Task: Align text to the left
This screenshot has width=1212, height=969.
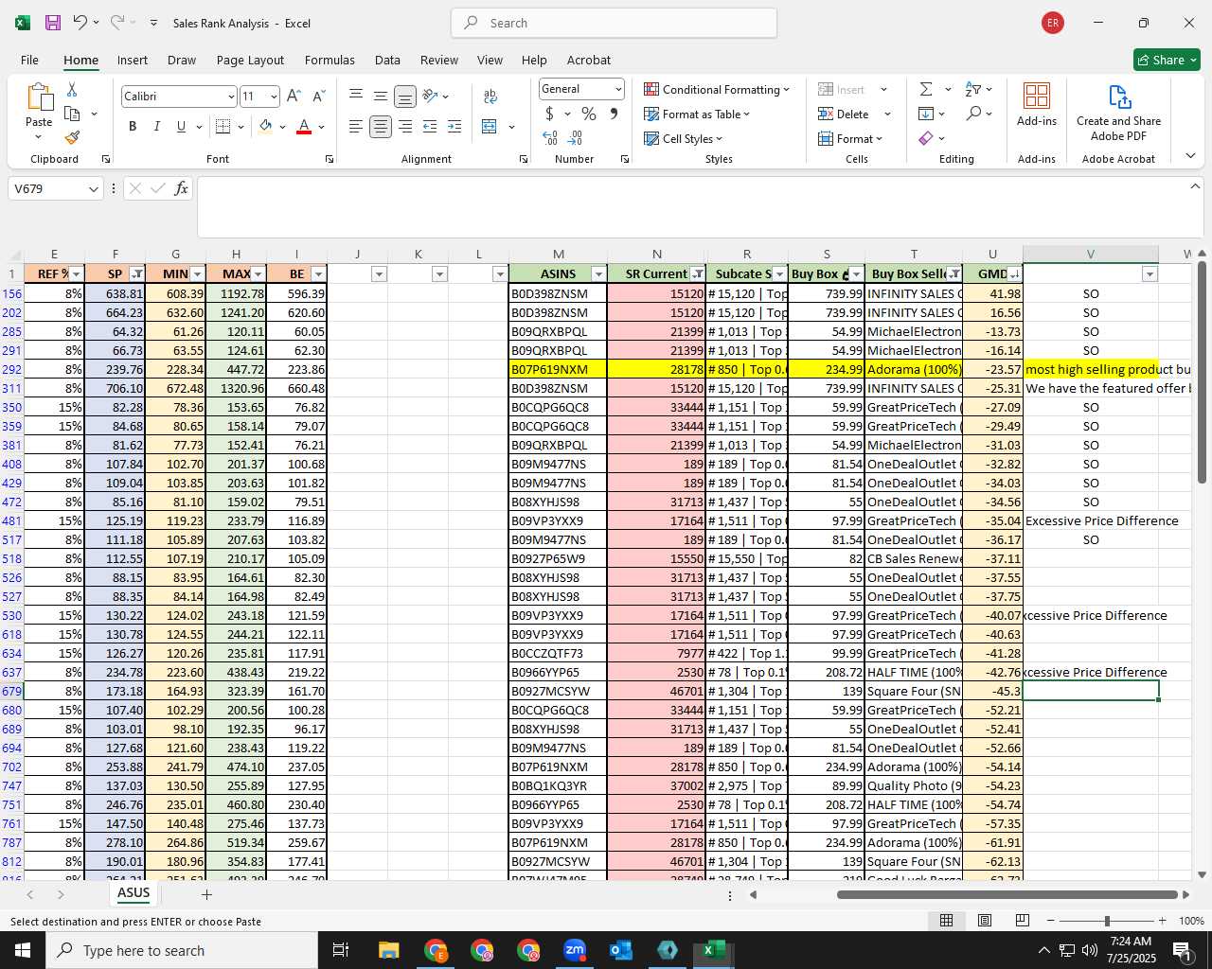Action: [x=356, y=127]
